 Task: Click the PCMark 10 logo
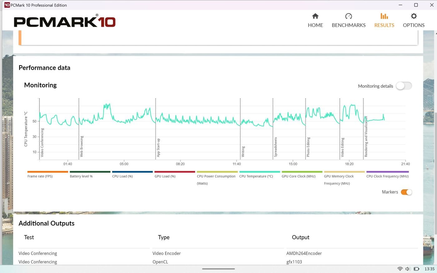coord(65,22)
